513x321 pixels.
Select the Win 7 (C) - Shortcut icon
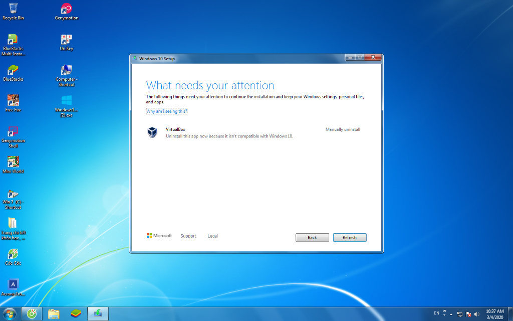click(13, 199)
